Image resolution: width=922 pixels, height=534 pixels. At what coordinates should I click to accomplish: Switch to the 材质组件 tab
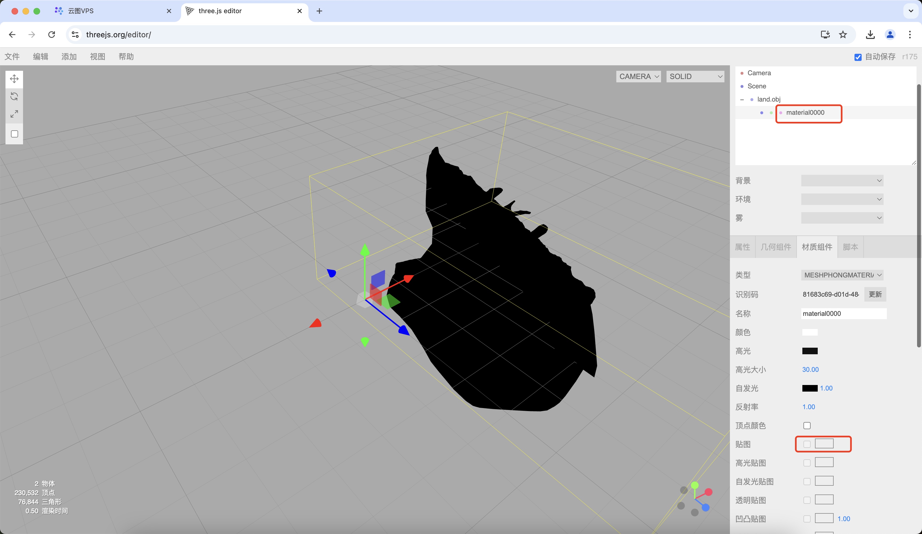pos(817,247)
